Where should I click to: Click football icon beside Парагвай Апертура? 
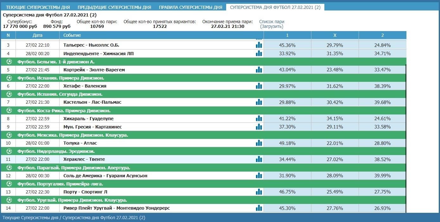click(9, 167)
